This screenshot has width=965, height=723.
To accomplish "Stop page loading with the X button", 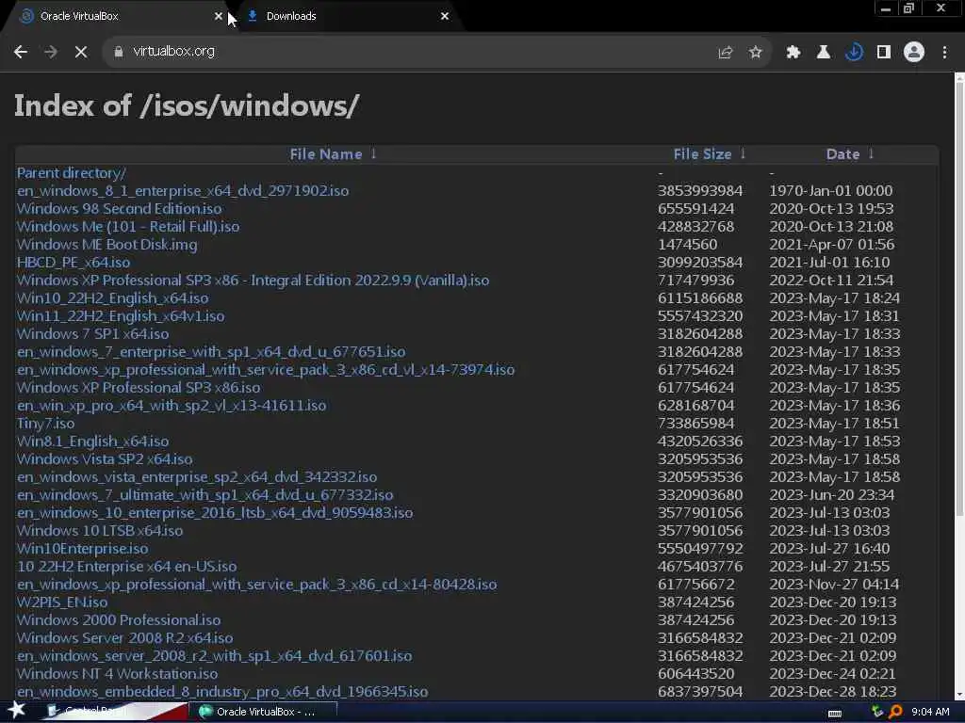I will (81, 52).
